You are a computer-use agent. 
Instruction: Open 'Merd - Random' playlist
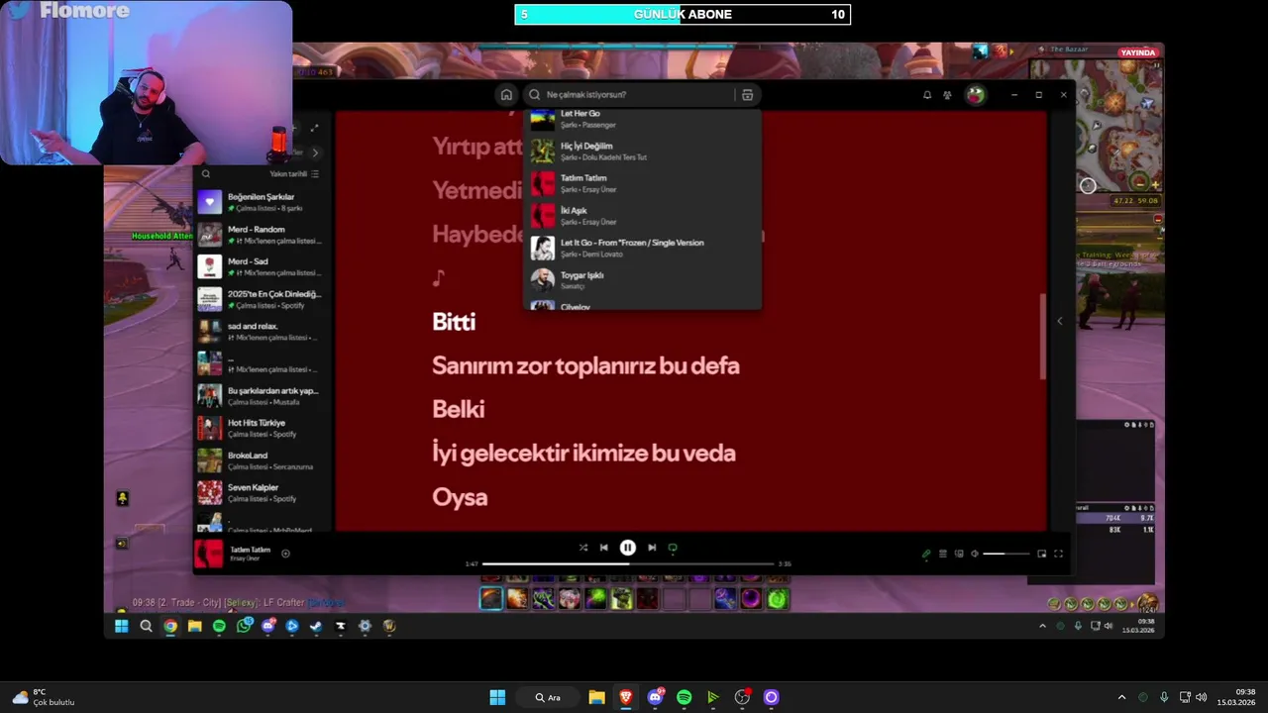(x=262, y=235)
